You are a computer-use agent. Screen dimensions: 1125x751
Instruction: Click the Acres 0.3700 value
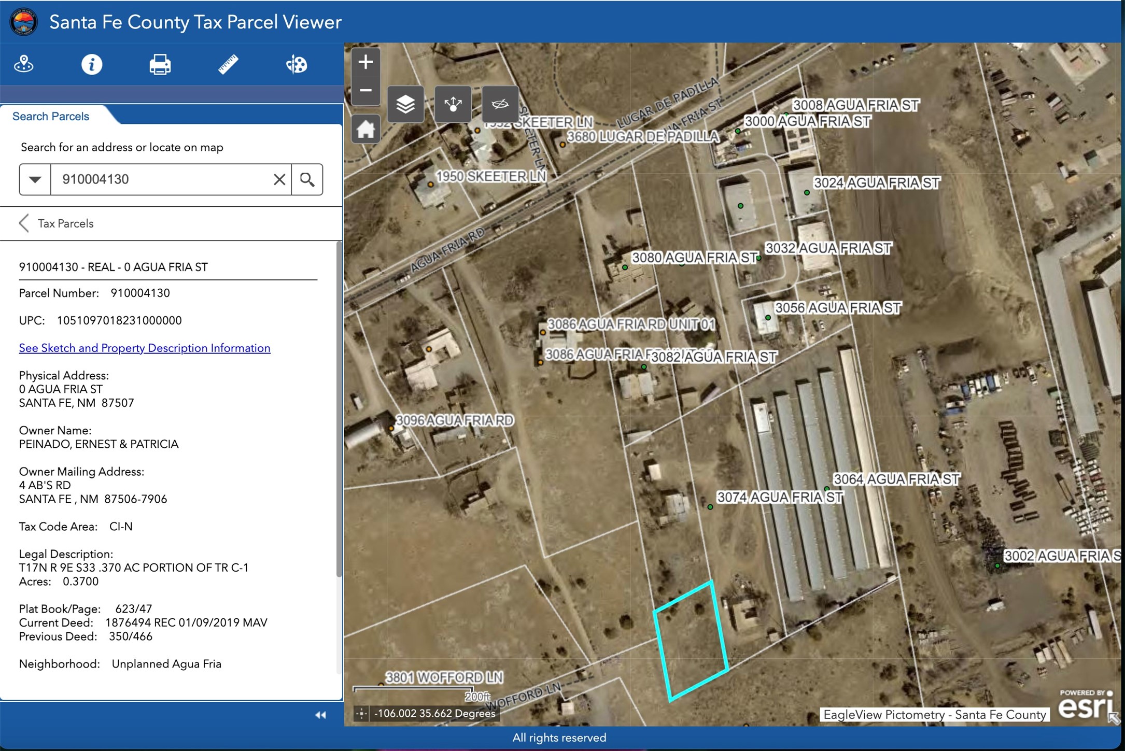coord(80,582)
